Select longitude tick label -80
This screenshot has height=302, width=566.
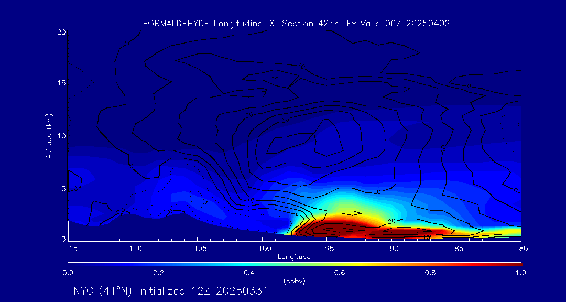pyautogui.click(x=520, y=249)
